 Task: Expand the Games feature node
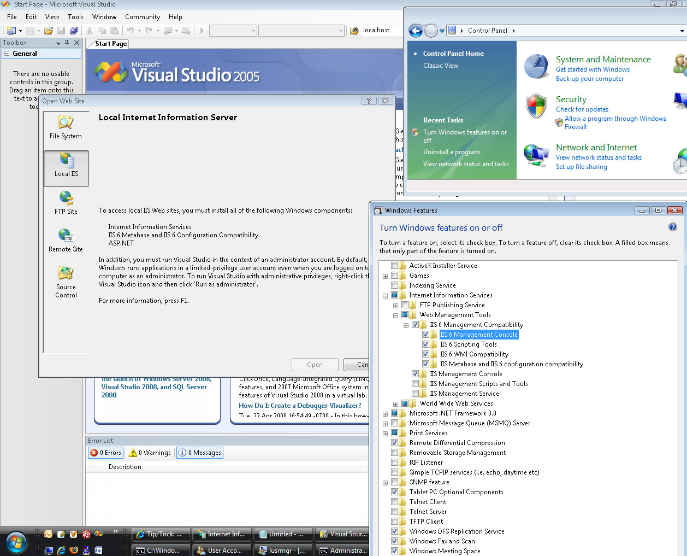coord(385,276)
